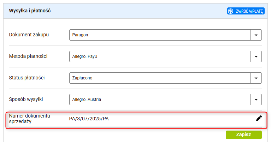Image resolution: width=271 pixels, height=144 pixels.
Task: Expand the Dokument zakupu dropdown arrow
Action: coord(256,35)
